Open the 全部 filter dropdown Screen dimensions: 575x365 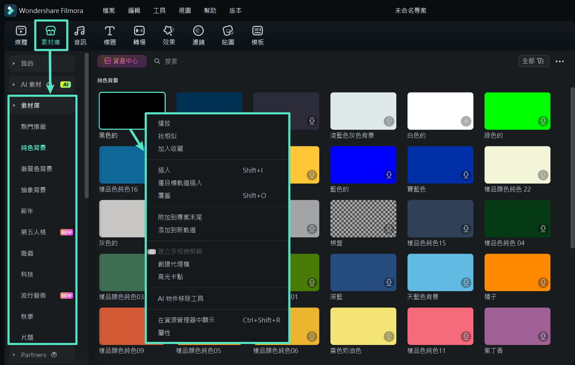533,61
